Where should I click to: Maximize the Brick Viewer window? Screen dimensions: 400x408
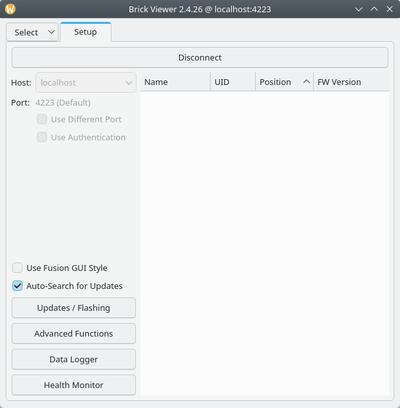[374, 9]
